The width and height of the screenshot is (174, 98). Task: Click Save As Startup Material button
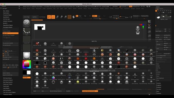tap(57, 91)
